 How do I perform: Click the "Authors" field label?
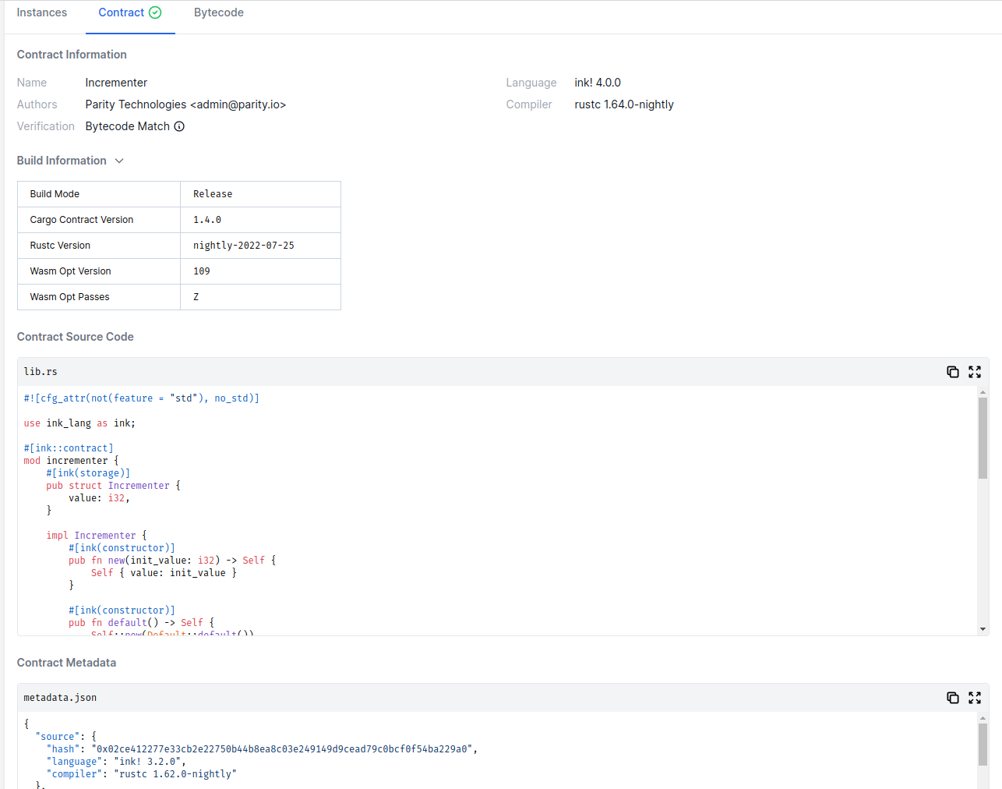click(x=37, y=104)
